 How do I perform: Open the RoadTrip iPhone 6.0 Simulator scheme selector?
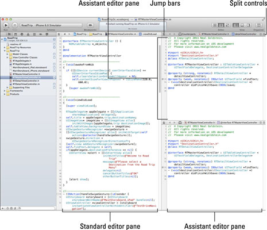point(51,25)
